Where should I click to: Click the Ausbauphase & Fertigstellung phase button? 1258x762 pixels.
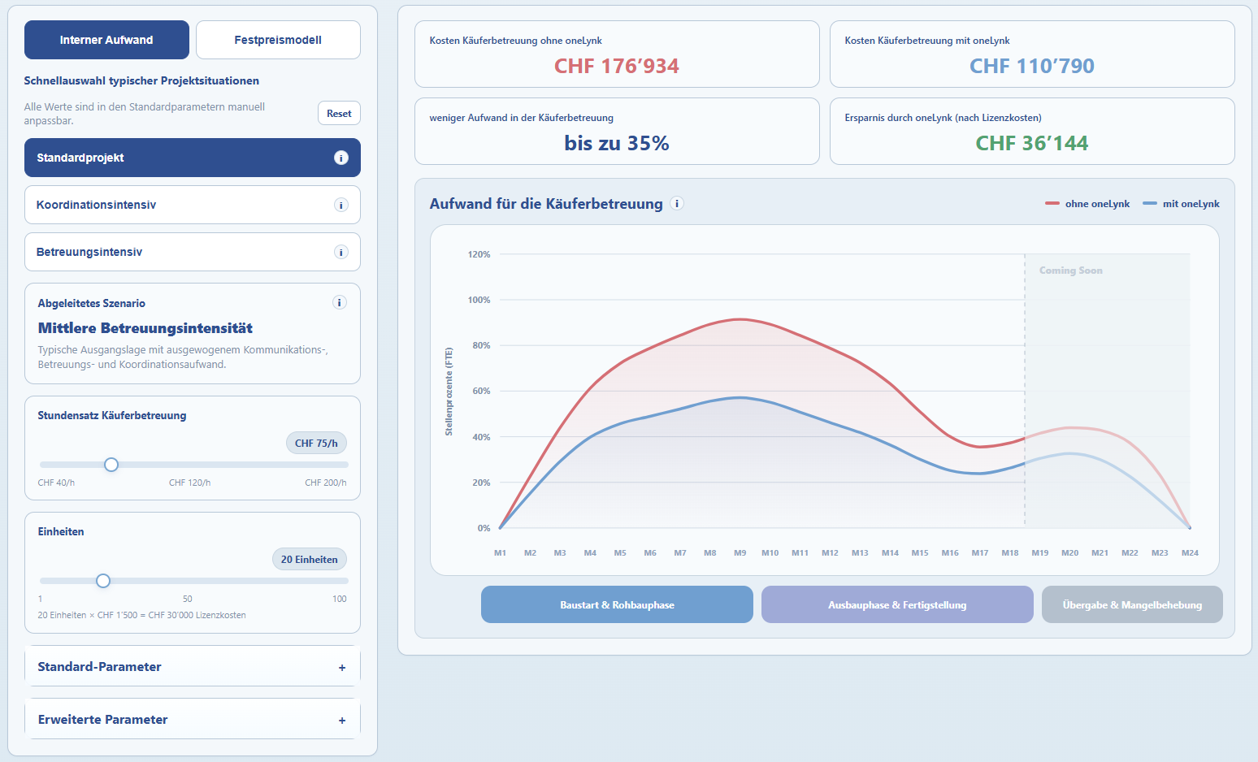click(897, 604)
